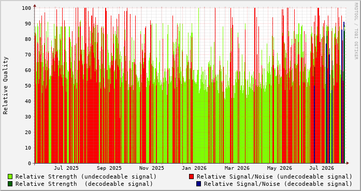
Task: Click the Sep 2025 x-axis label
Action: pos(109,168)
